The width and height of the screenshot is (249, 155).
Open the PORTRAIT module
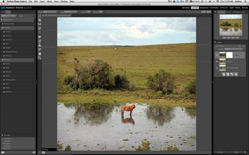214,8
